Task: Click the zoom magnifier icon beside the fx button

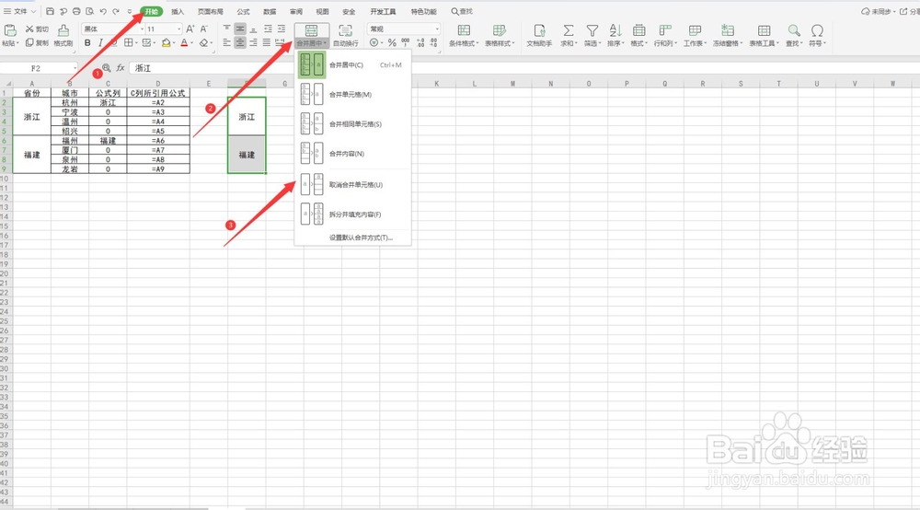Action: click(x=106, y=68)
